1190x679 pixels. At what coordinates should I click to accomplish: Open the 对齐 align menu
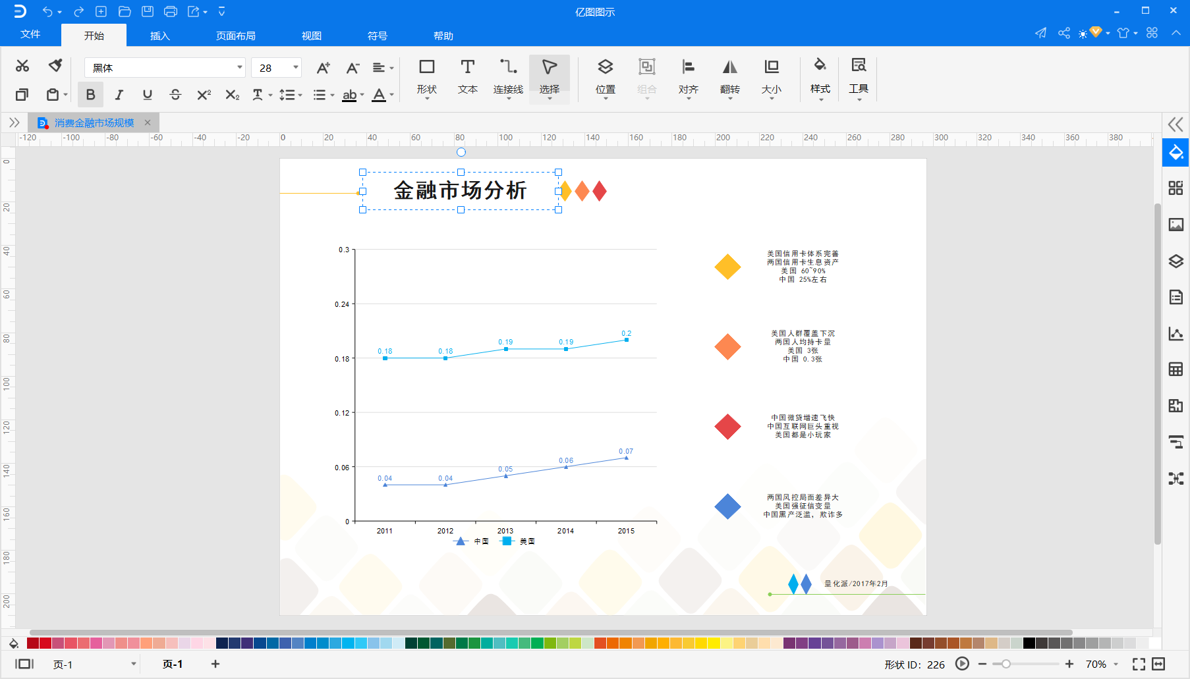point(689,78)
